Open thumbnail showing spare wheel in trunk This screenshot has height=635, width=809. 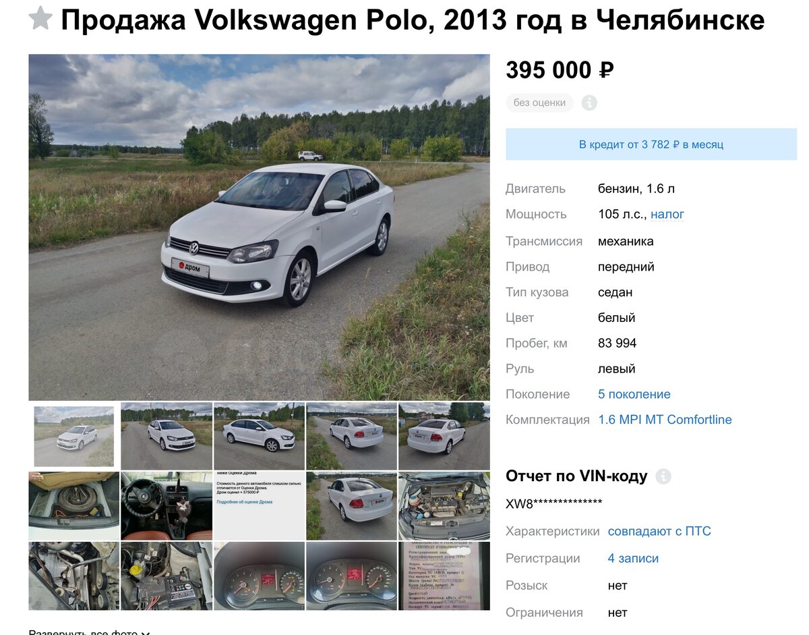74,505
